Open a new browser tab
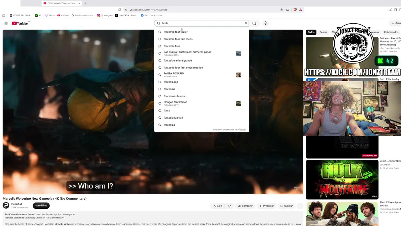The image size is (401, 226). (85, 3)
